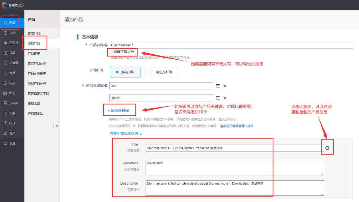Open 视频 section in left sidebar
Viewport: 359px width, 202px height.
pyautogui.click(x=12, y=53)
